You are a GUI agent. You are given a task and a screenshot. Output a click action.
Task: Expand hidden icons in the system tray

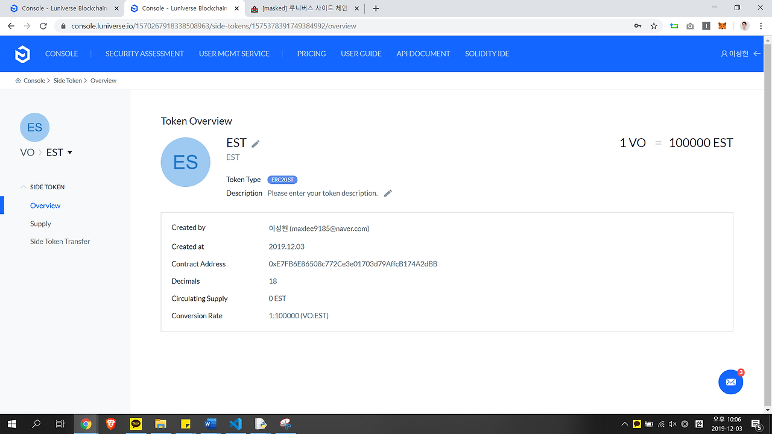click(624, 424)
